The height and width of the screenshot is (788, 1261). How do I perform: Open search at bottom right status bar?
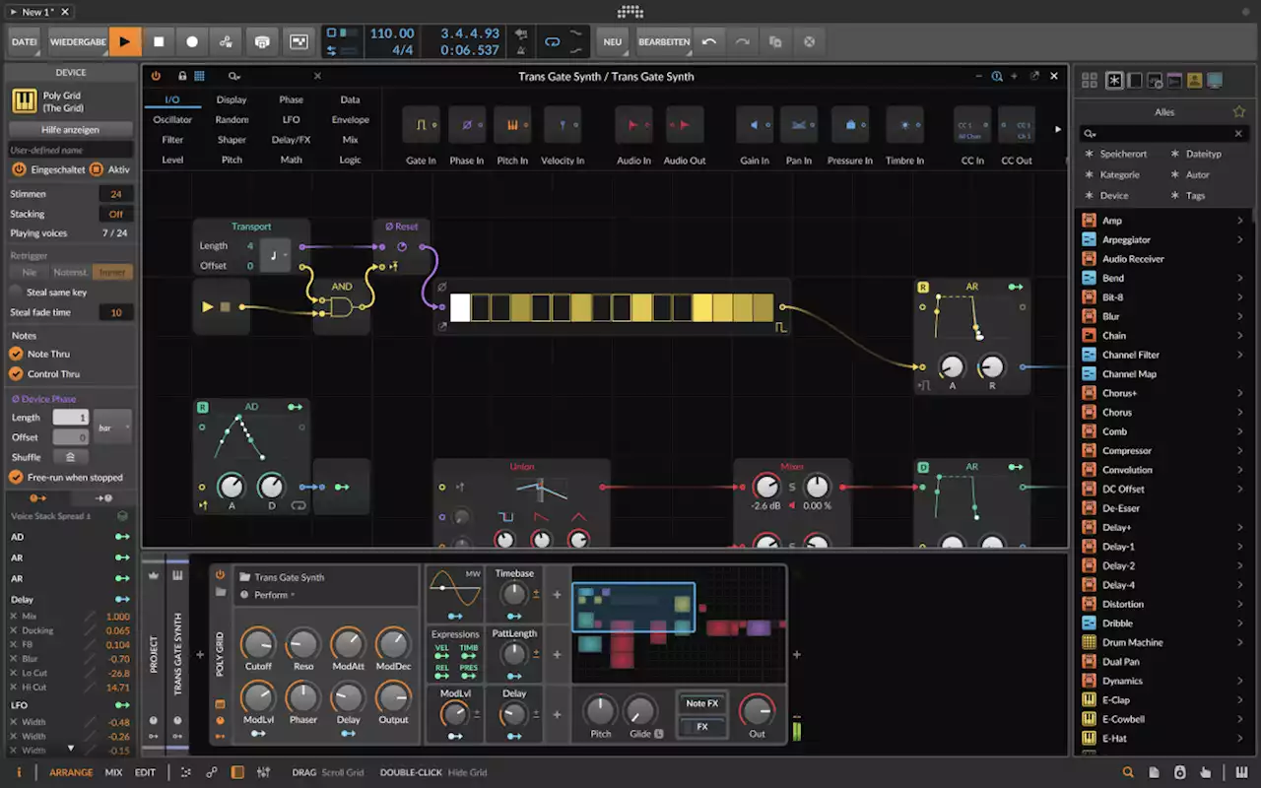click(1128, 773)
